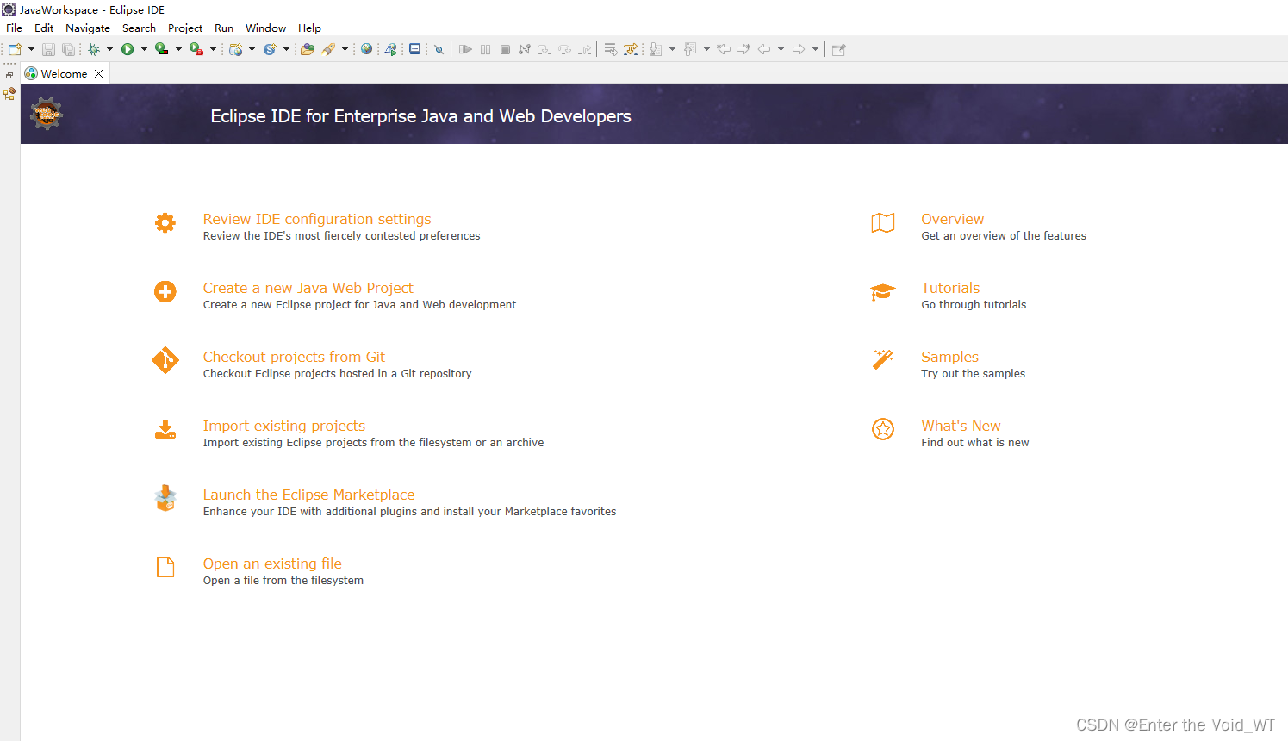Click the Step Over icon

564,49
